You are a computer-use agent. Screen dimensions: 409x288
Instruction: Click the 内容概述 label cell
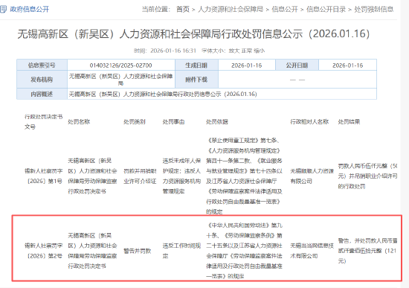42,94
